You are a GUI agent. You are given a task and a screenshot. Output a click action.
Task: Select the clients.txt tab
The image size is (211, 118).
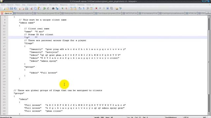(7, 13)
